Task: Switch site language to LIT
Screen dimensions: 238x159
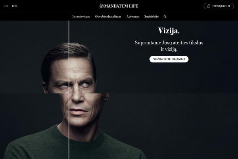Action: 6,6
